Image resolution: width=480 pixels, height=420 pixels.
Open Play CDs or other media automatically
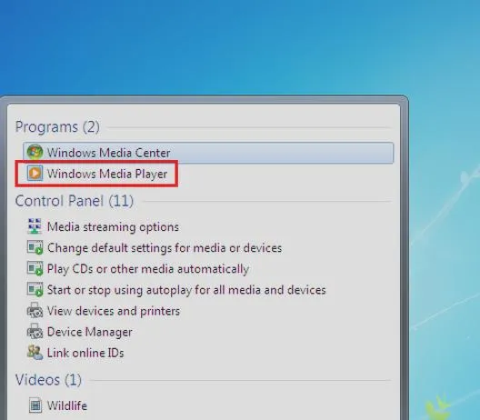click(x=148, y=269)
